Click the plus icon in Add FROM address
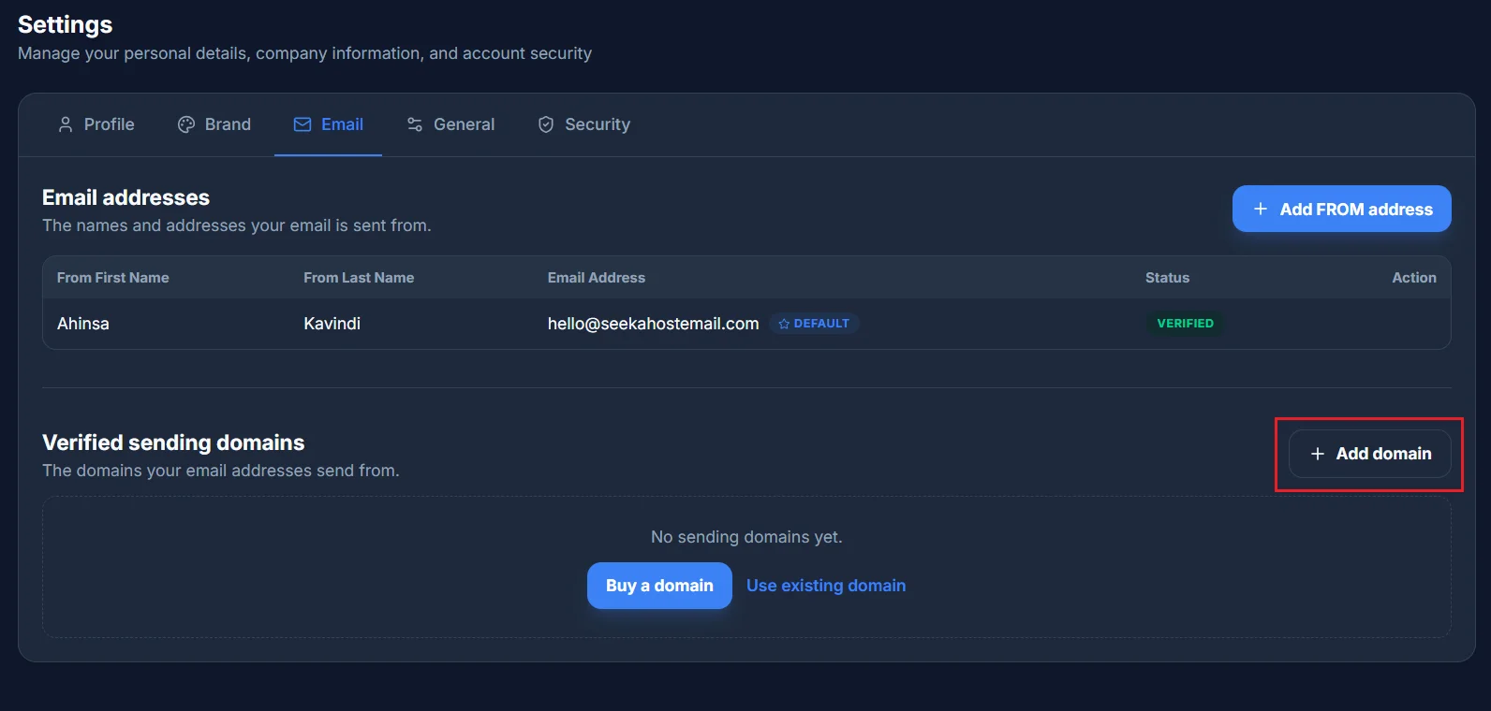Viewport: 1491px width, 711px height. pyautogui.click(x=1261, y=209)
